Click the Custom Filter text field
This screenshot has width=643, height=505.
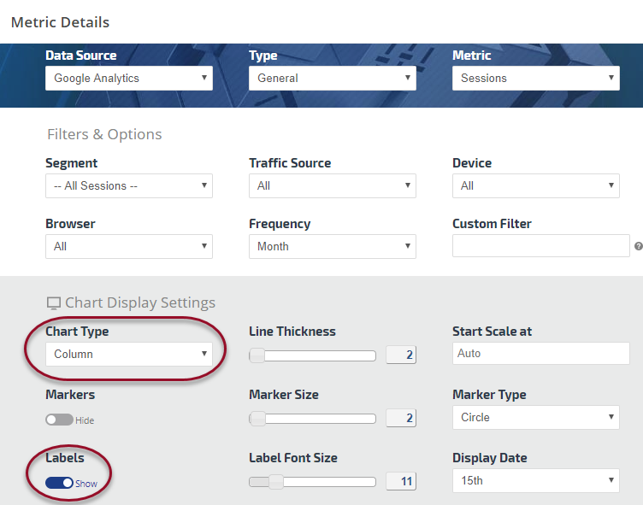540,246
